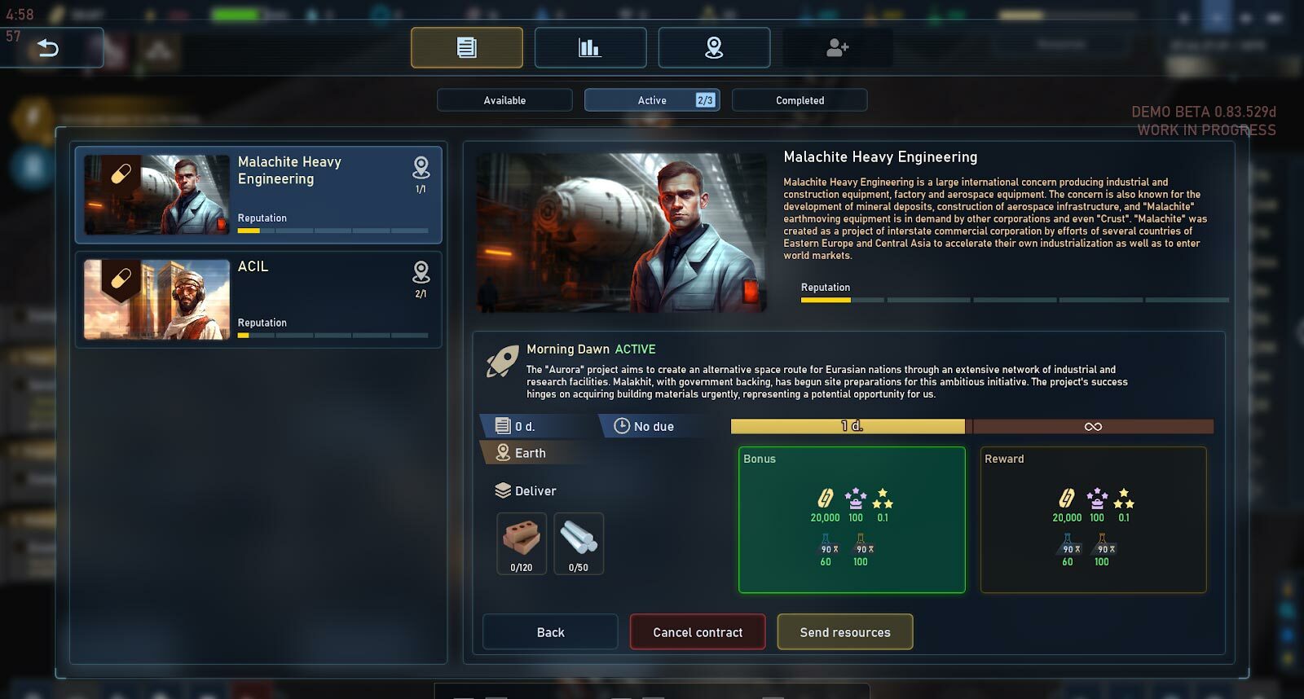Select the ACIL contract entry
1304x699 pixels.
(x=258, y=300)
